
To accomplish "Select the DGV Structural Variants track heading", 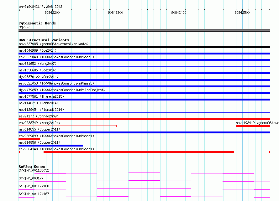I will click(x=44, y=40).
